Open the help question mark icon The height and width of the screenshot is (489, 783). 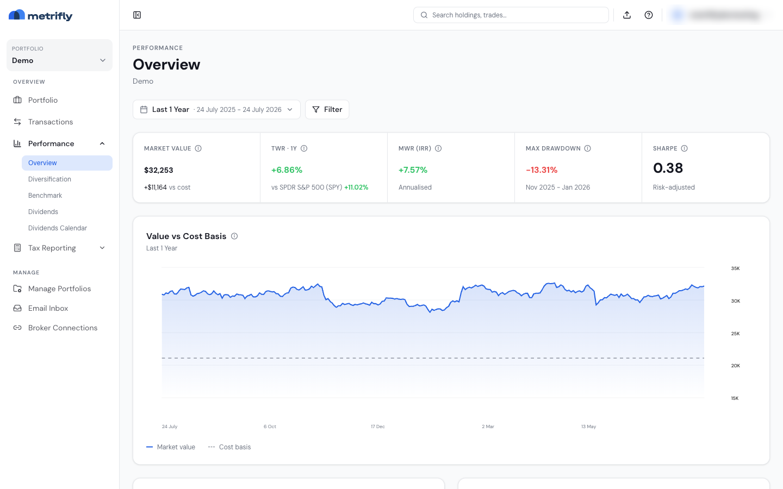tap(649, 15)
